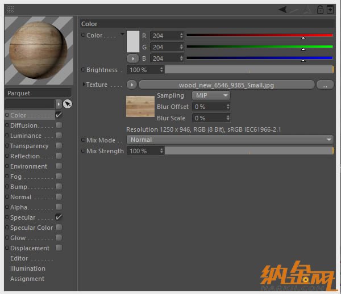Click the color mode arrow button beside B
Screen dimensions: 341x294
tap(133, 58)
